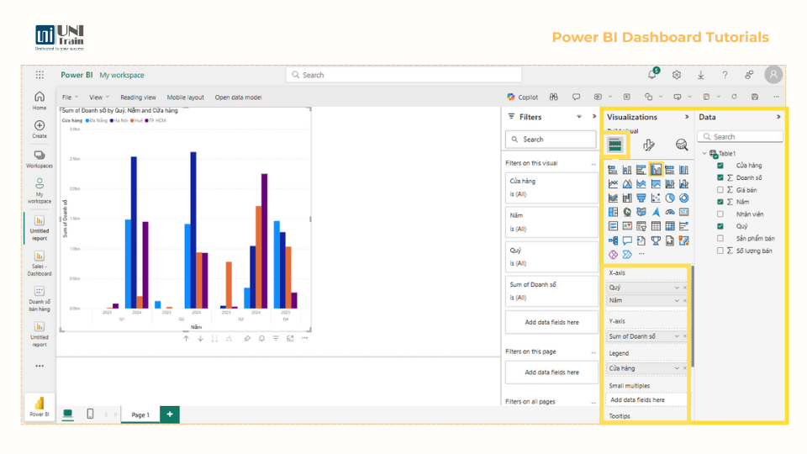Collapse the Data pane
807x454 pixels.
[x=778, y=117]
